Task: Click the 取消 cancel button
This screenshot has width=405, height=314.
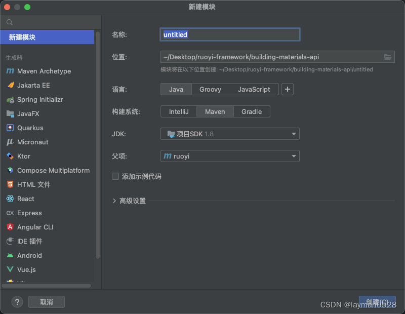Action: click(x=47, y=302)
